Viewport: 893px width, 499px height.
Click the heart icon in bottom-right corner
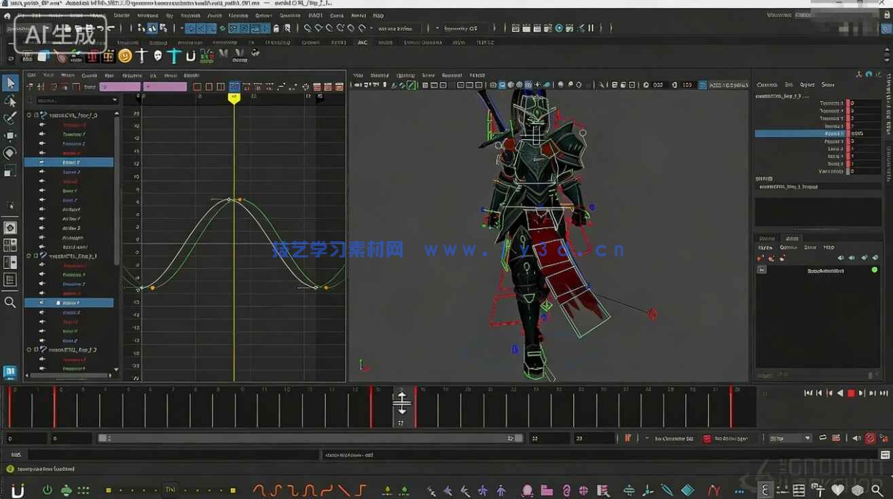pyautogui.click(x=837, y=489)
